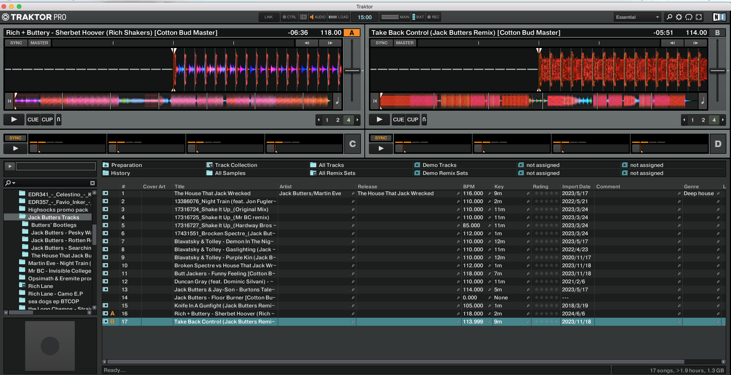This screenshot has height=375, width=731.
Task: Open the search magnifier in the header
Action: pos(669,17)
